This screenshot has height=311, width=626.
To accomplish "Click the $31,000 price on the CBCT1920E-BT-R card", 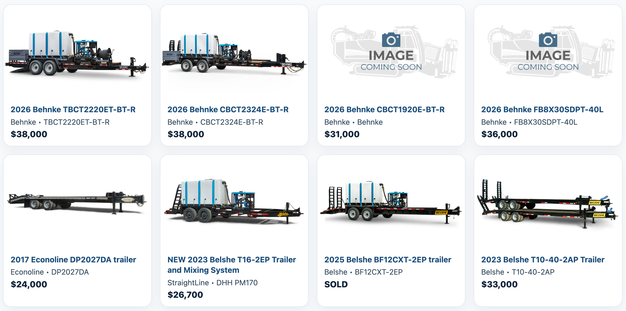I will tap(342, 134).
